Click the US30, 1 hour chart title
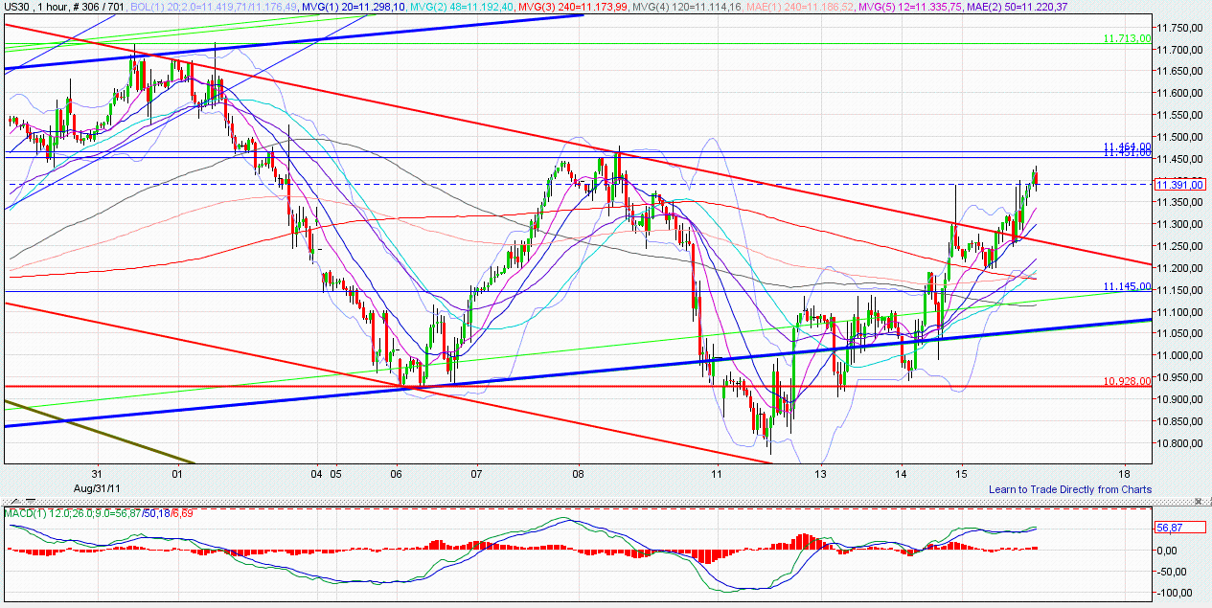1212x608 pixels. [x=63, y=8]
